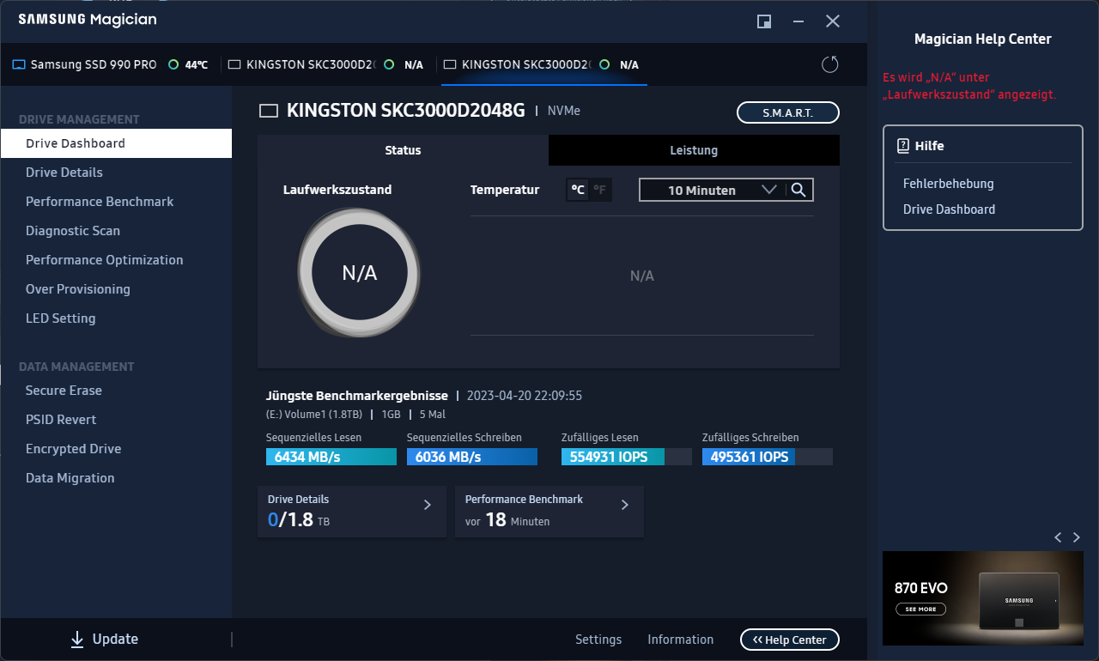Screen dimensions: 1099x661
Task: Open LED Setting in sidebar
Action: click(116, 318)
